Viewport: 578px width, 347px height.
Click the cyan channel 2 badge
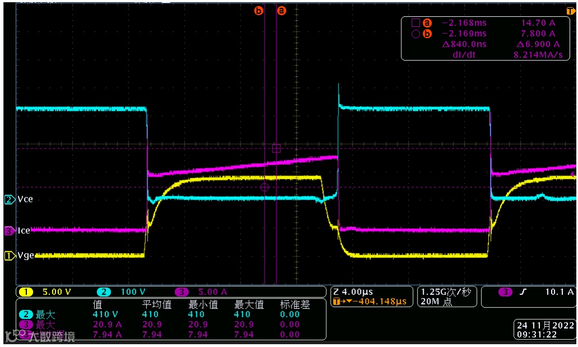(104, 292)
